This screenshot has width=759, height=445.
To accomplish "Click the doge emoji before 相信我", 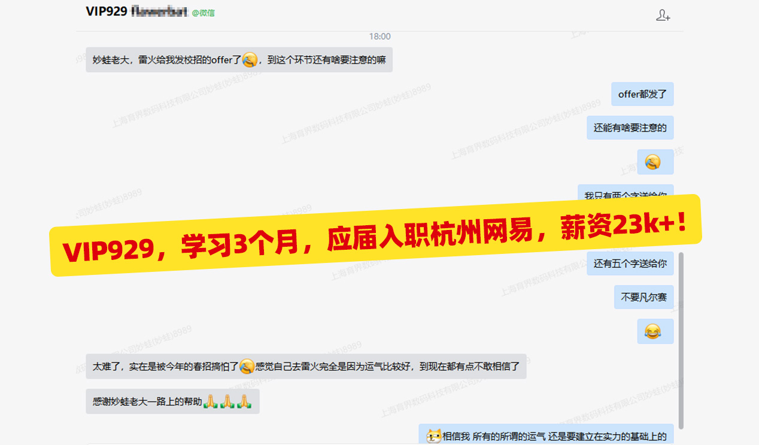I will (434, 437).
